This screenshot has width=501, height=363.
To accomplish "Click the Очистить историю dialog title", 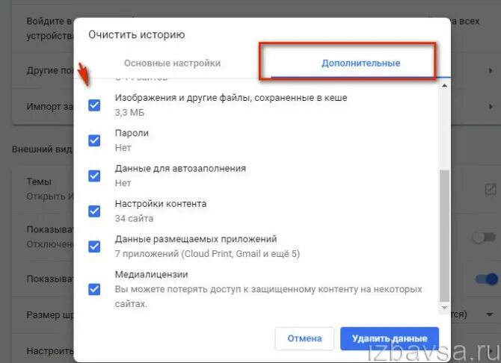I will tap(137, 34).
